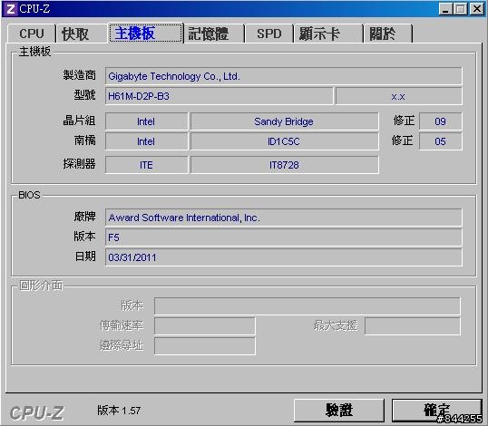Viewport: 488px width, 426px height.
Task: Open the 顯示卡 tab
Action: coord(328,34)
